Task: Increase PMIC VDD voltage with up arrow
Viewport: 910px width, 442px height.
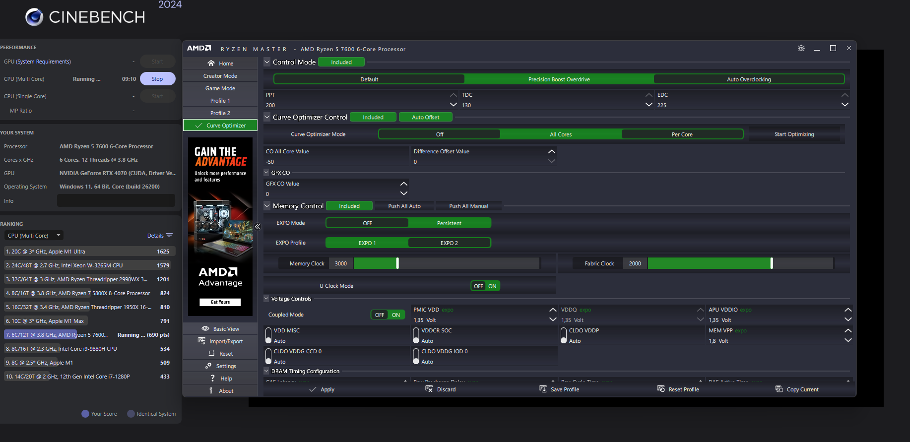Action: [553, 310]
